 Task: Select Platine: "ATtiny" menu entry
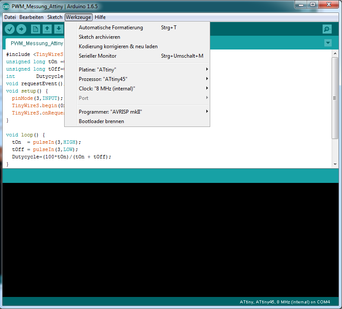137,70
